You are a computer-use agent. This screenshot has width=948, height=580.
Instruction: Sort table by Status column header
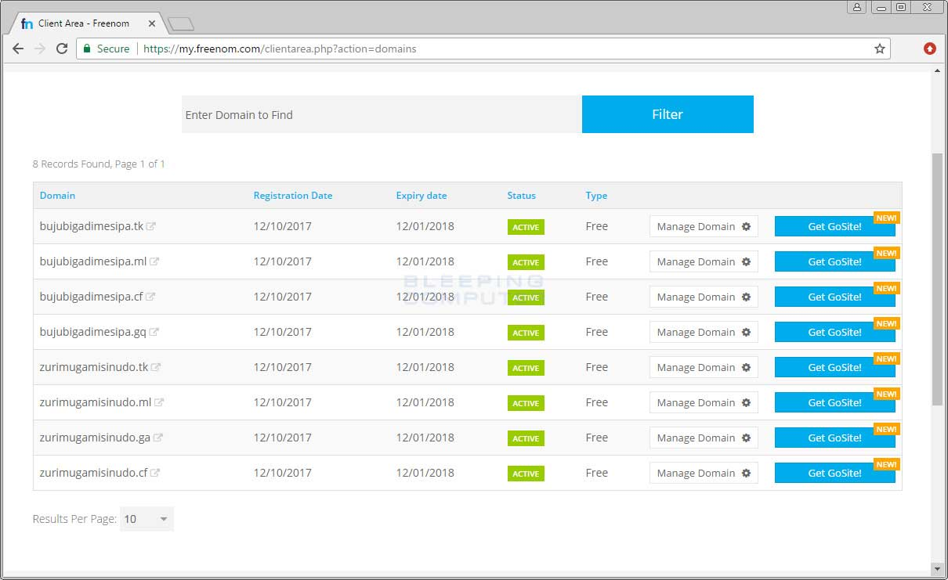coord(522,196)
